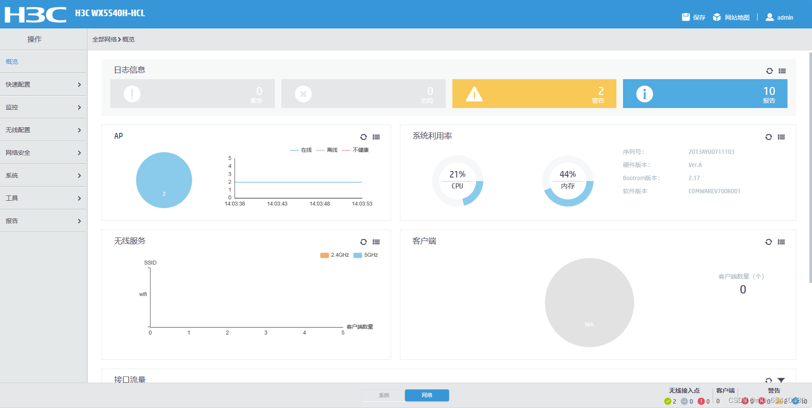
Task: Expand the 快速配置 menu chevron
Action: tap(79, 84)
